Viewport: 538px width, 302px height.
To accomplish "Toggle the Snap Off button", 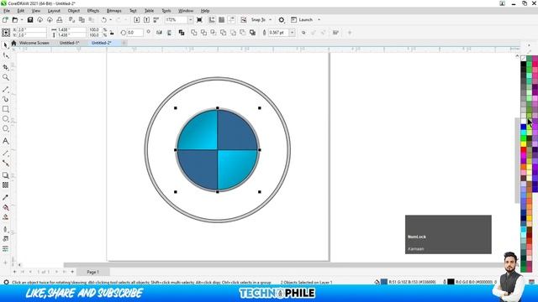I will tap(244, 20).
